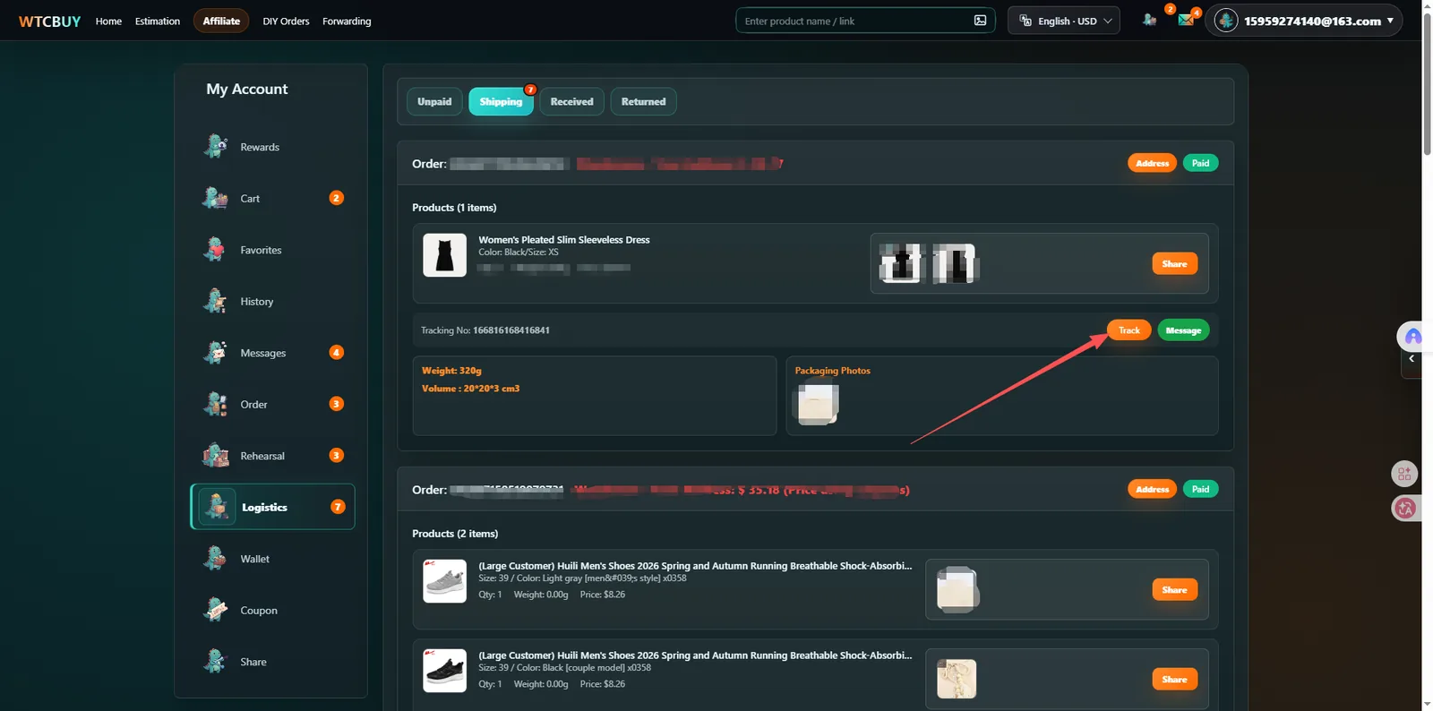Image resolution: width=1433 pixels, height=711 pixels.
Task: Click the dinosaur notification icon in header
Action: (x=1150, y=20)
